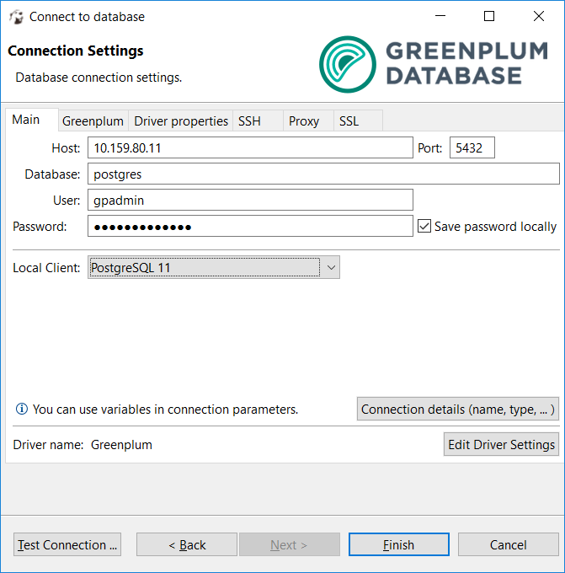Screen dimensions: 565x573
Task: Click the 'Driver name:' label
Action: click(x=48, y=445)
